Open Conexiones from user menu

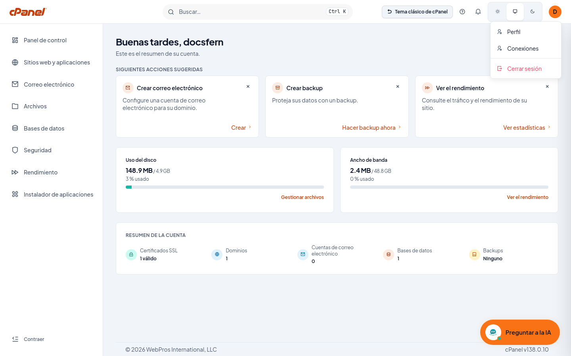526,49
